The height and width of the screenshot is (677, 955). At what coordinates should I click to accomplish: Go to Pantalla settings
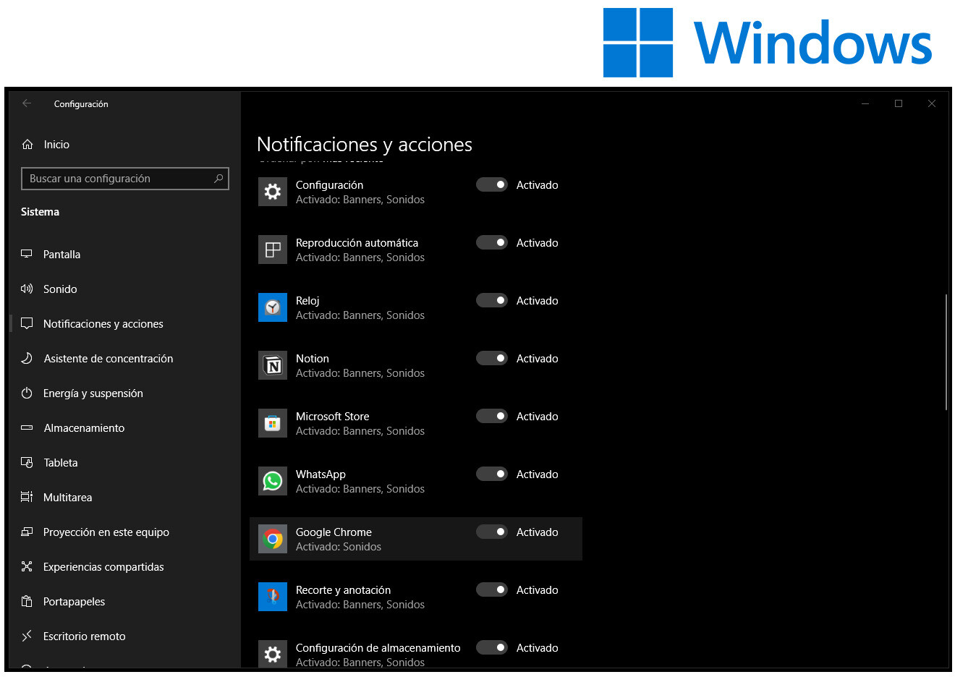(61, 255)
